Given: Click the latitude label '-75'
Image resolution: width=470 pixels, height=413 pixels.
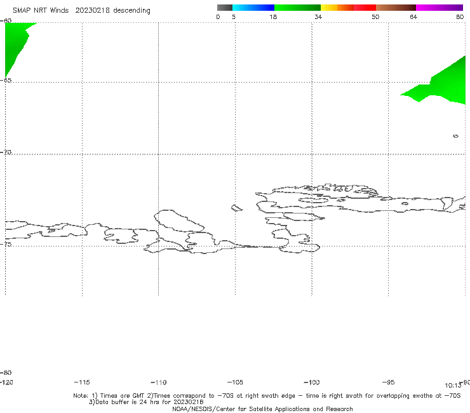Looking at the screenshot, I should pyautogui.click(x=6, y=244).
